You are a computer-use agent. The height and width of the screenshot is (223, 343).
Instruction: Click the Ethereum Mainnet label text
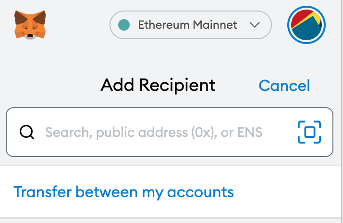coord(187,25)
